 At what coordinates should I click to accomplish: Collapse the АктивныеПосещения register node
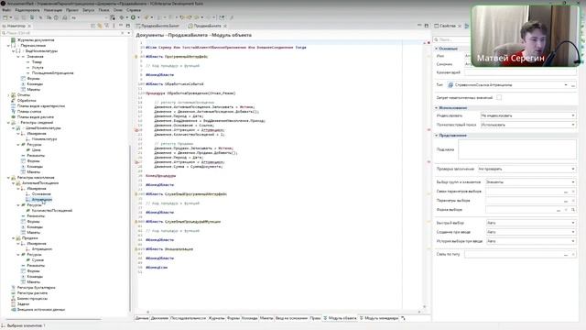click(x=14, y=183)
